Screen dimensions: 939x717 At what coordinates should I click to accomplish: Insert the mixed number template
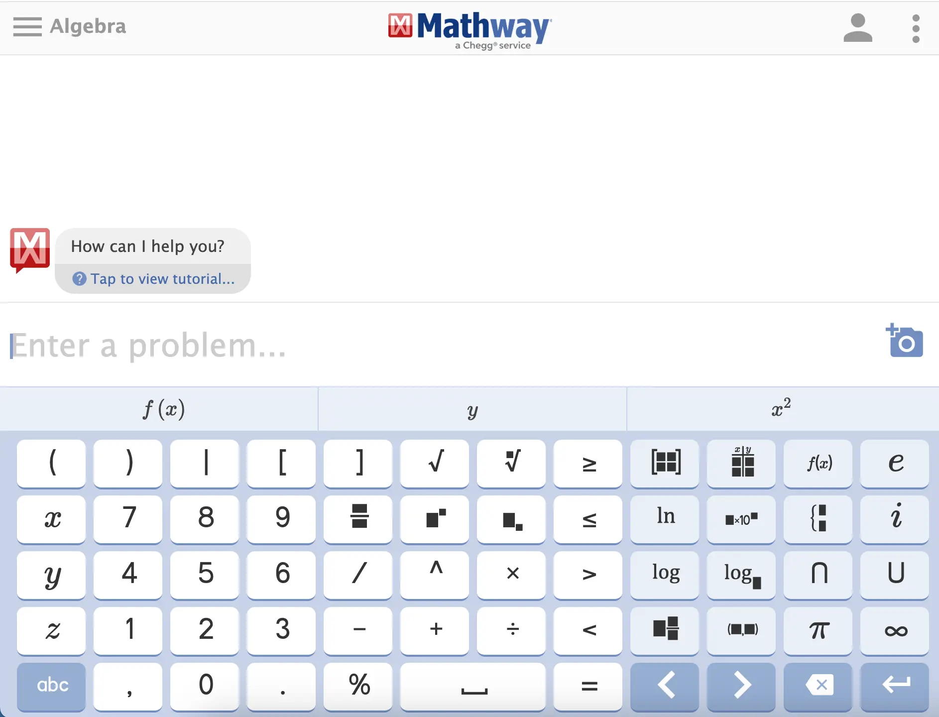[666, 630]
